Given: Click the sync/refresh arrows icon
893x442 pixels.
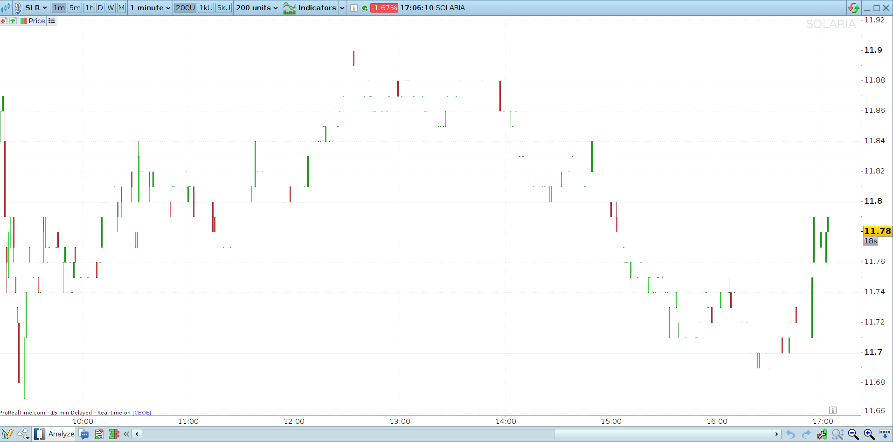Looking at the screenshot, I should coord(854,8).
